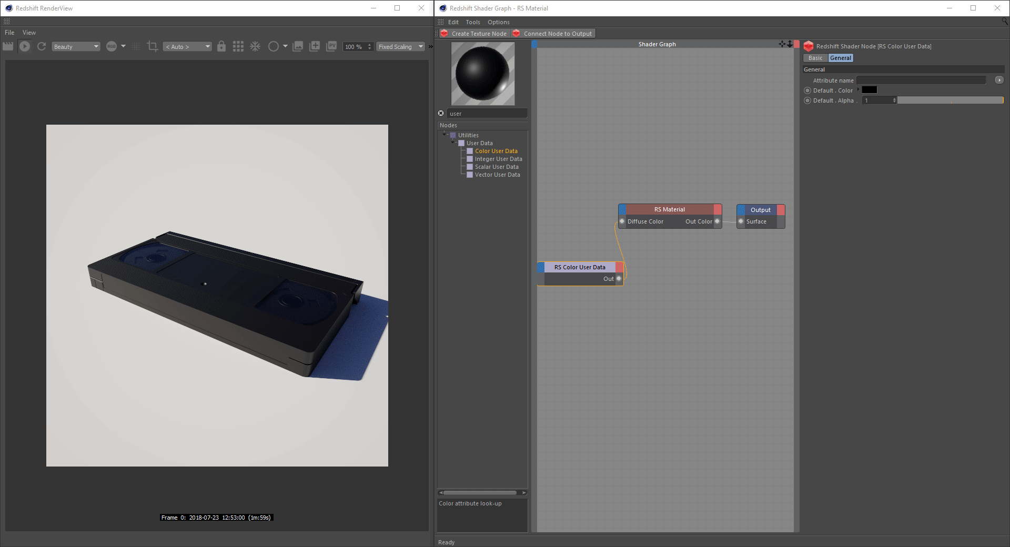Open the Beauty AOV dropdown
Image resolution: width=1010 pixels, height=547 pixels.
(x=76, y=47)
